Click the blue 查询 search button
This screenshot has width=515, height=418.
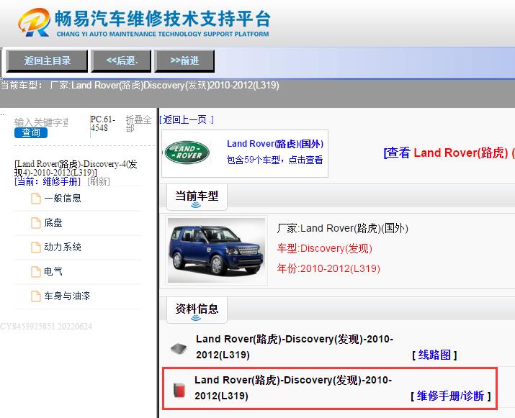click(31, 132)
